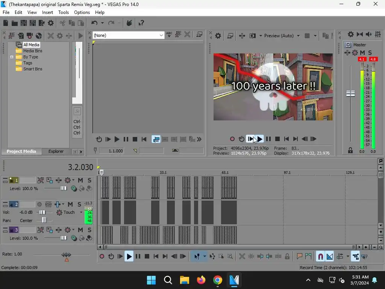This screenshot has width=385, height=289.
Task: Open the undo history dropdown arrow
Action: tap(102, 23)
